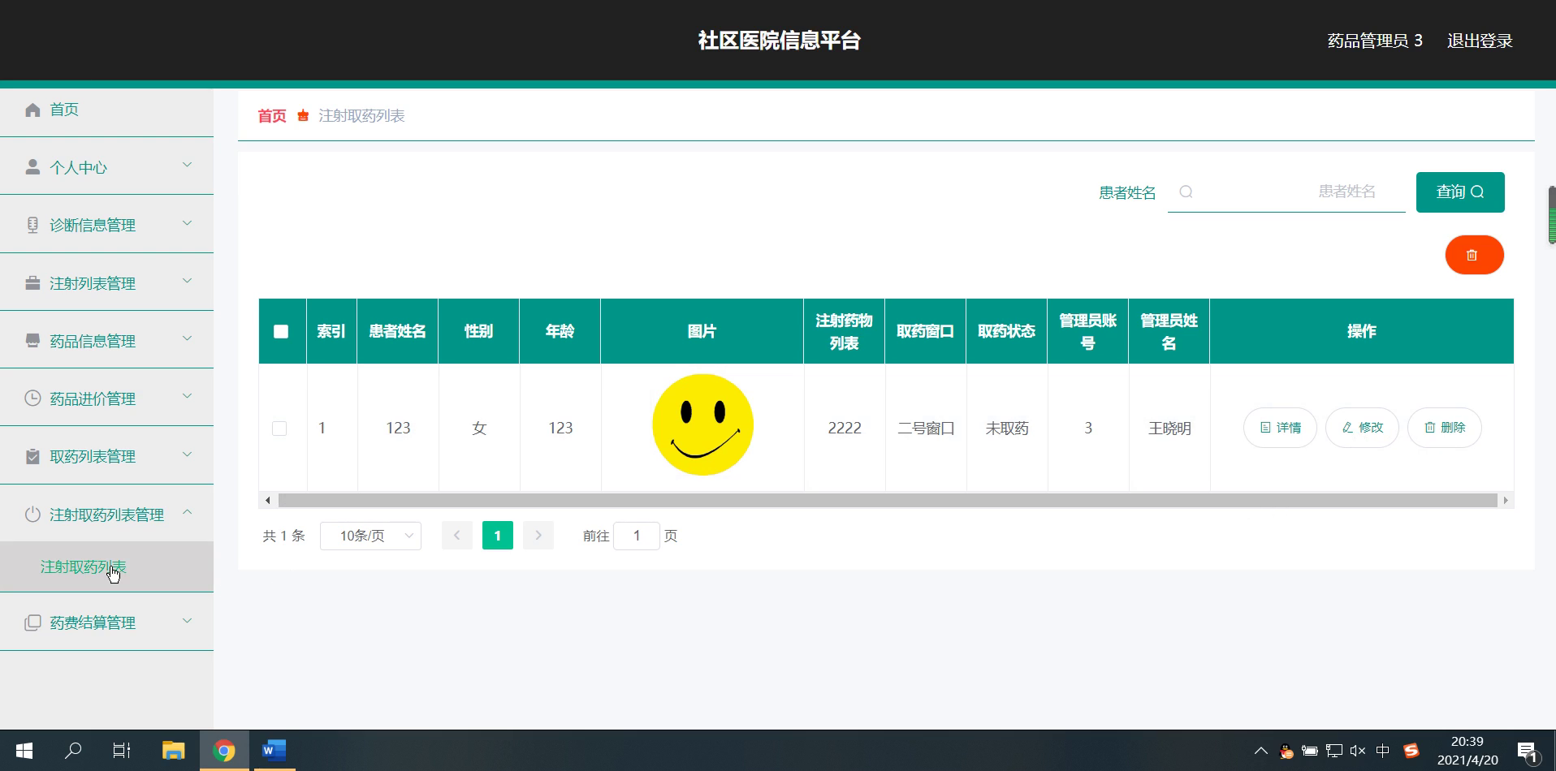Toggle the select-all checkbox in table header
The height and width of the screenshot is (771, 1556).
click(281, 331)
